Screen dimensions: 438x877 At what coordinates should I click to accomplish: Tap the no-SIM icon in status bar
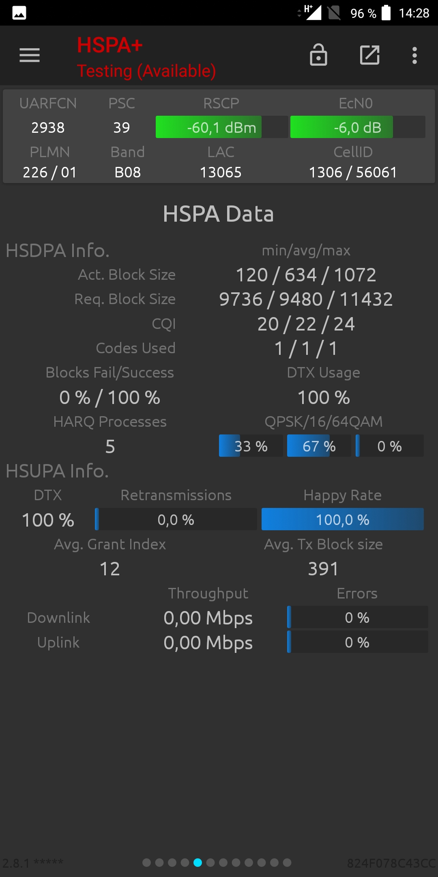(x=334, y=13)
